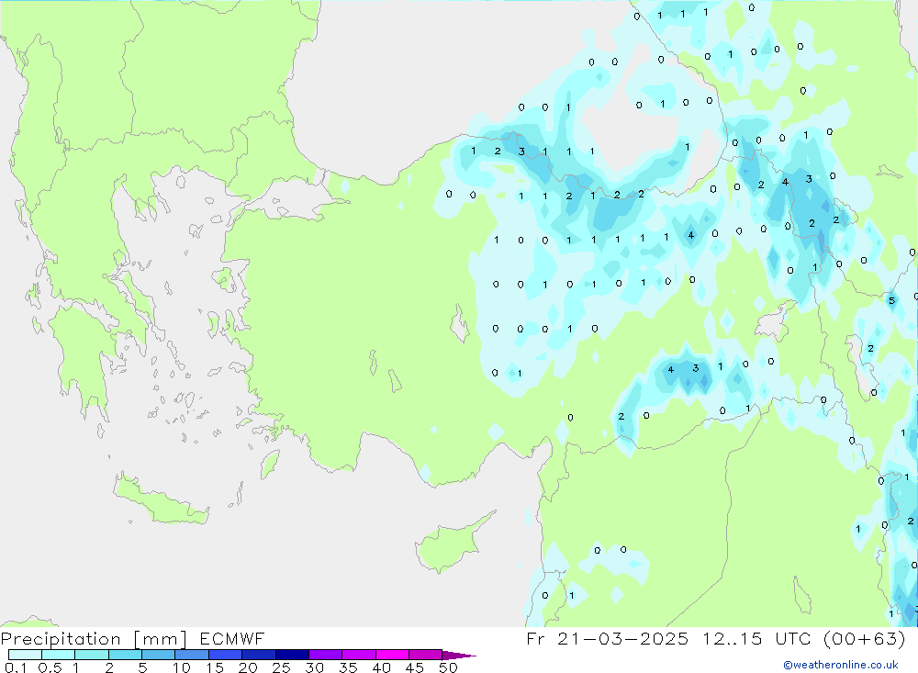The height and width of the screenshot is (673, 918).
Task: Click the 0.1–0.5 mm lightest cyan legend swatch
Action: pos(25,655)
